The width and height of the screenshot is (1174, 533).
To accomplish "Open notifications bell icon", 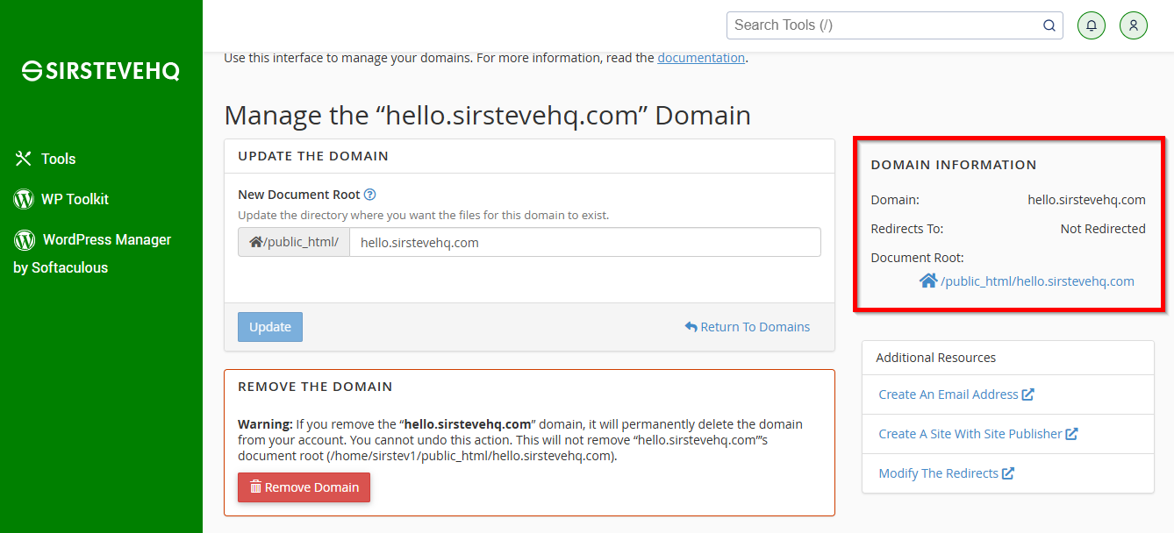I will coord(1092,25).
